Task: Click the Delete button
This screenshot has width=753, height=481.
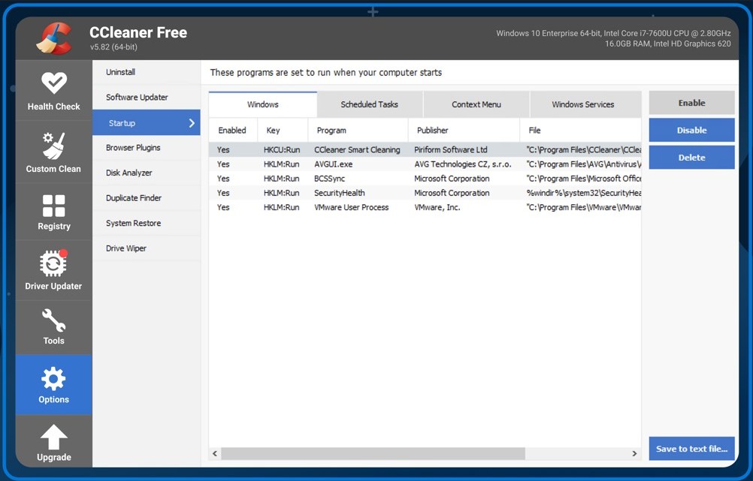Action: point(691,158)
